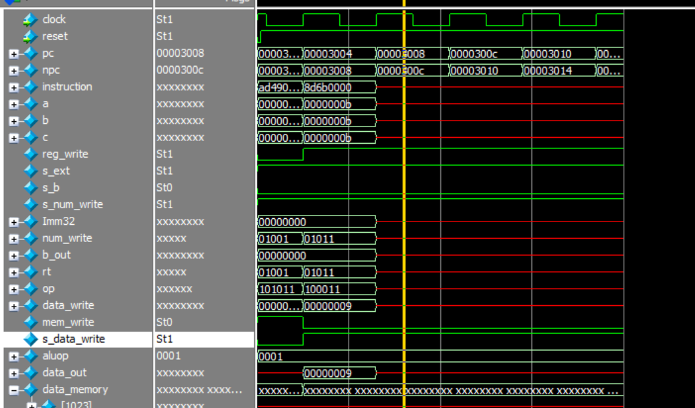Click the pc waveform segment 0000300c
This screenshot has width=695, height=408.
[x=486, y=54]
